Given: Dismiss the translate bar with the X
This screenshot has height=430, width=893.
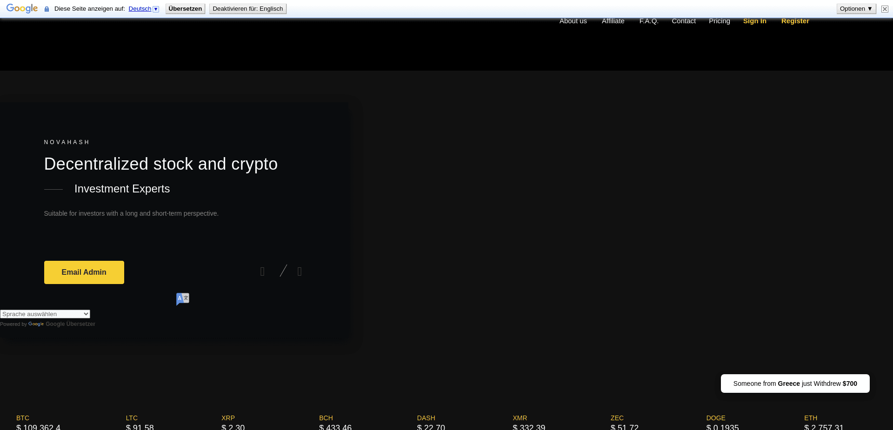Looking at the screenshot, I should tap(884, 8).
